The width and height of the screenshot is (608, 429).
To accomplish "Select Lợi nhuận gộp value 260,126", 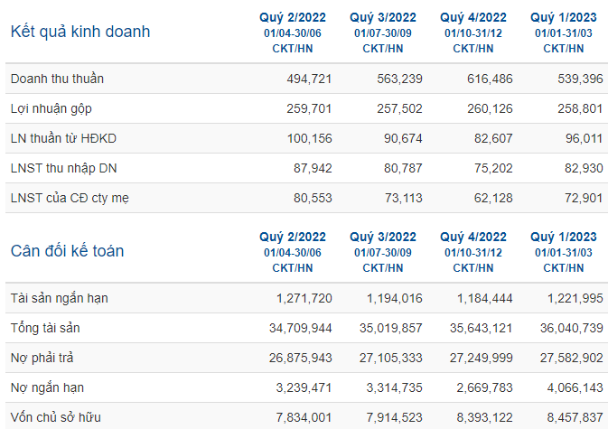I will click(x=490, y=109).
